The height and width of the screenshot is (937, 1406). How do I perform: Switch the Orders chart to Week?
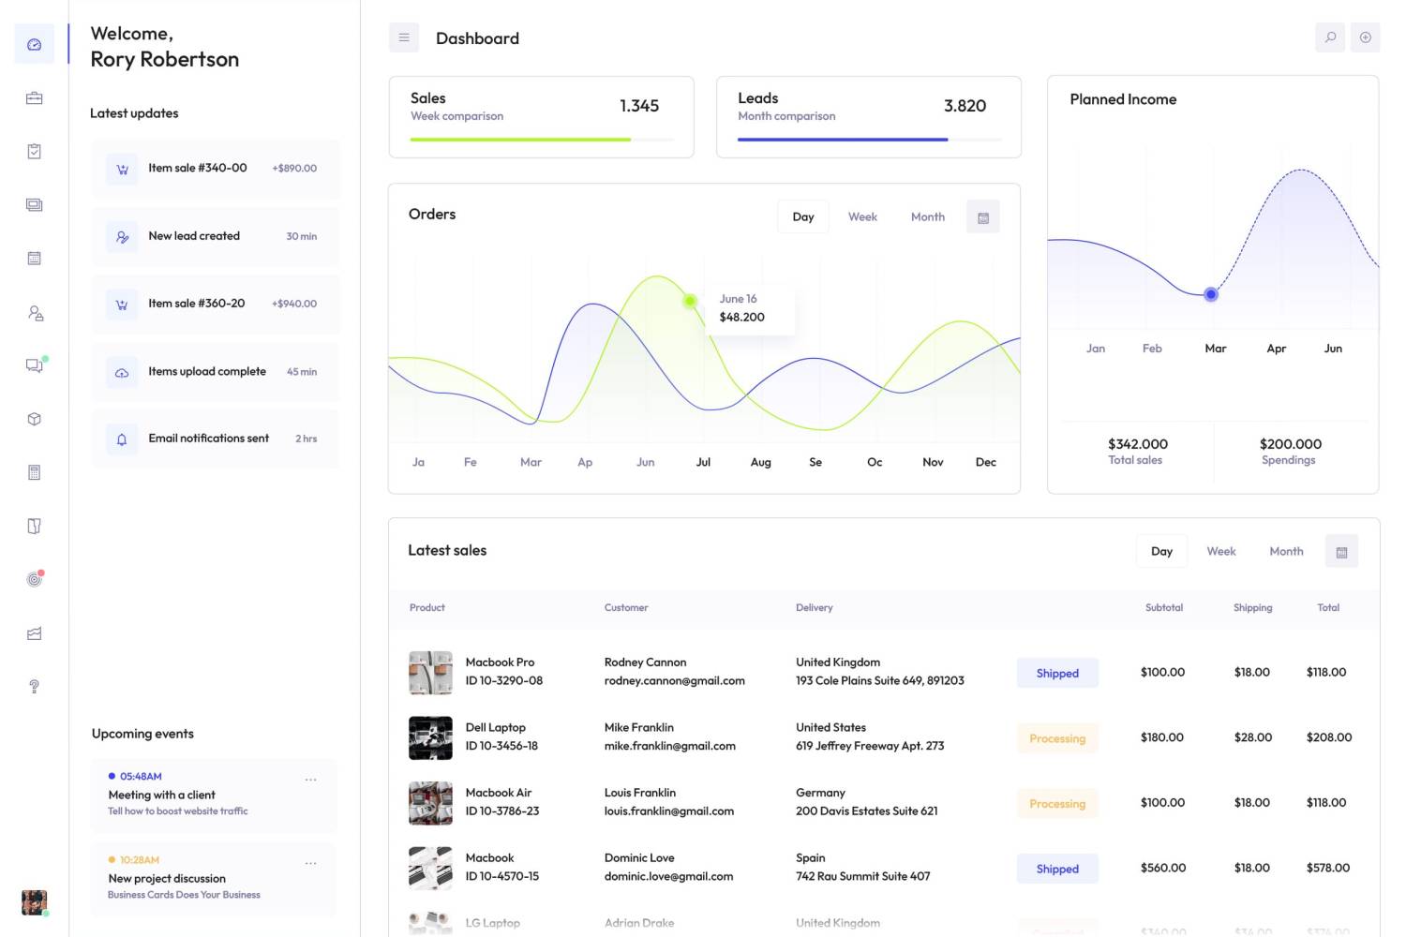coord(862,217)
